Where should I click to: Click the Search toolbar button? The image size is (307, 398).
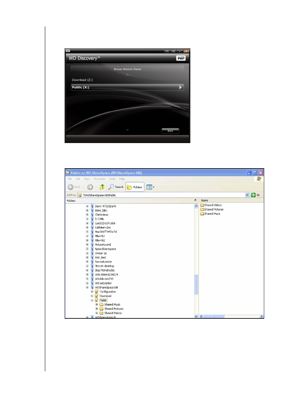point(116,187)
